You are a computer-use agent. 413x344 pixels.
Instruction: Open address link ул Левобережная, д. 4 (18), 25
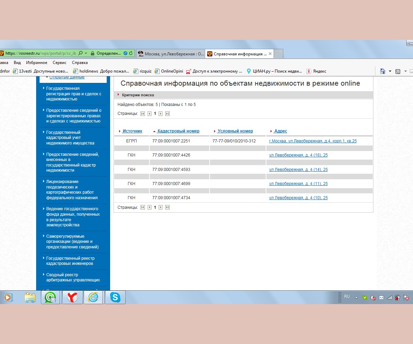298,155
